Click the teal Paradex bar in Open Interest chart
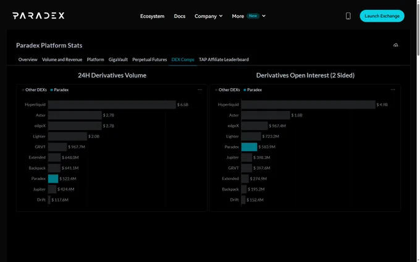The width and height of the screenshot is (420, 262). 249,147
